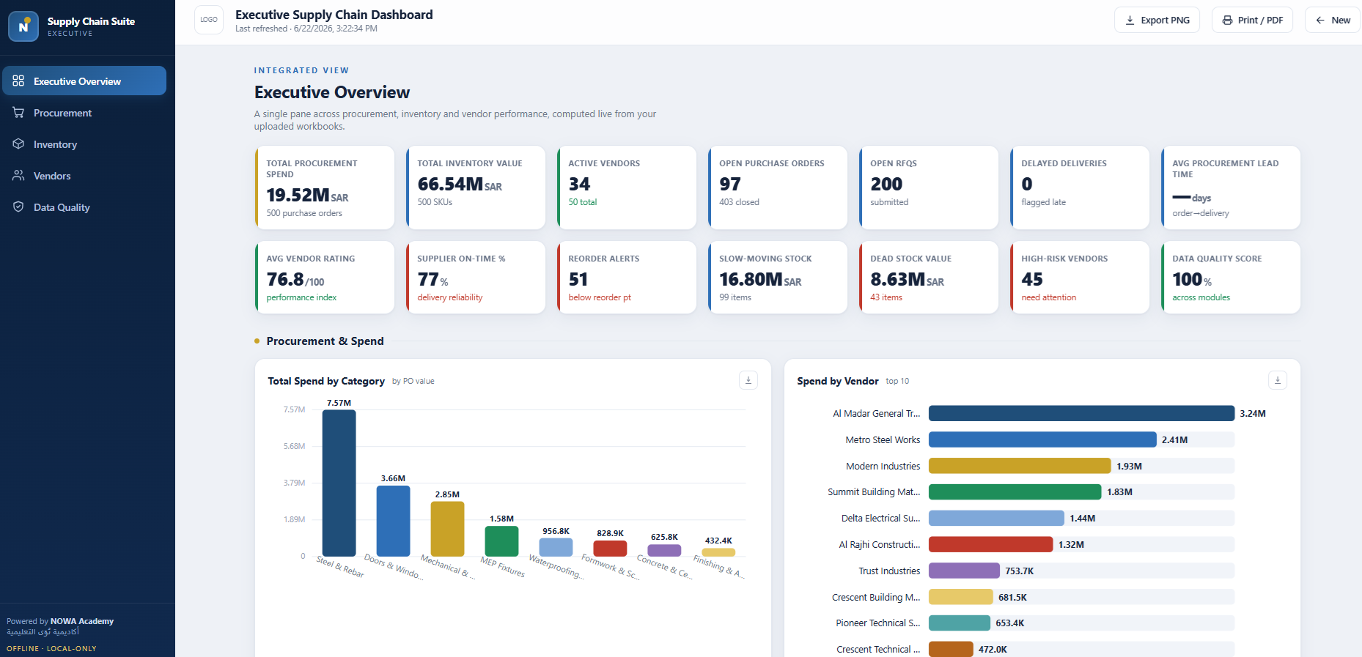Select the Open Purchase Orders card
The width and height of the screenshot is (1362, 657).
tap(778, 188)
